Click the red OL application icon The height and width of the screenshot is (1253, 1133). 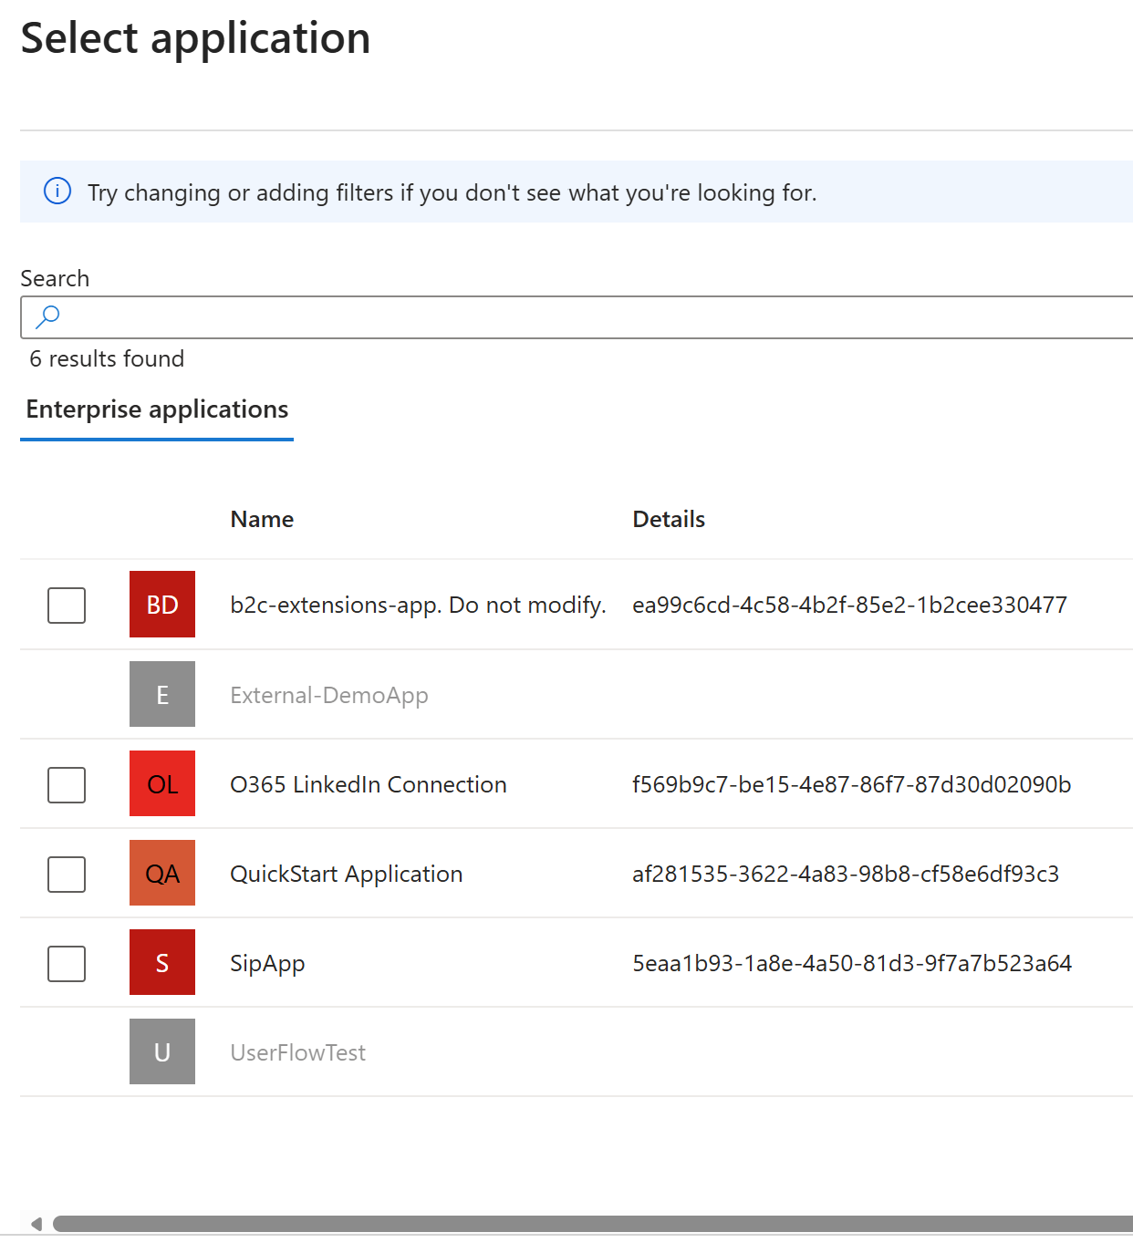coord(162,783)
